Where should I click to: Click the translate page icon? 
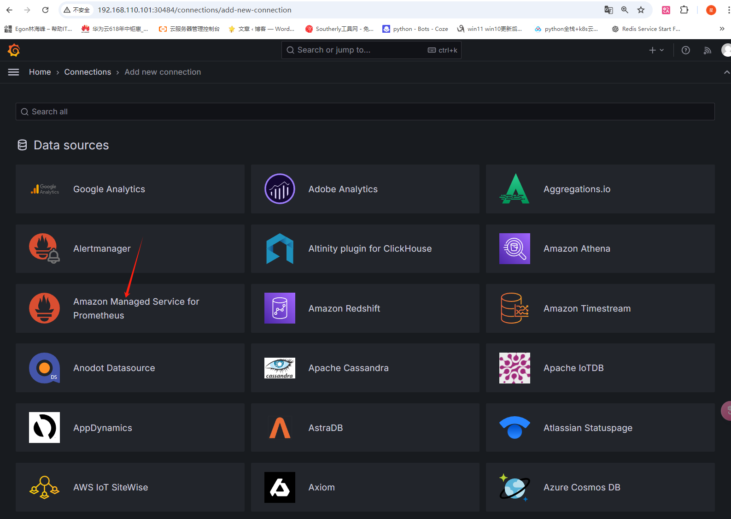(608, 10)
